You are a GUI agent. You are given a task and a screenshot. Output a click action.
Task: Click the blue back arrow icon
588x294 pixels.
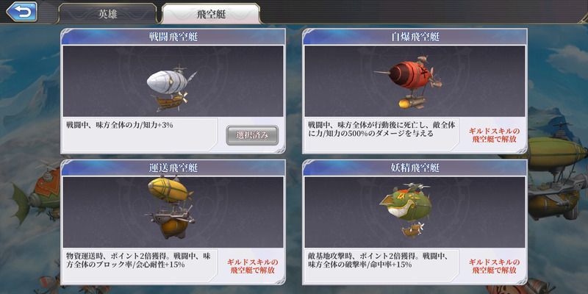[21, 12]
